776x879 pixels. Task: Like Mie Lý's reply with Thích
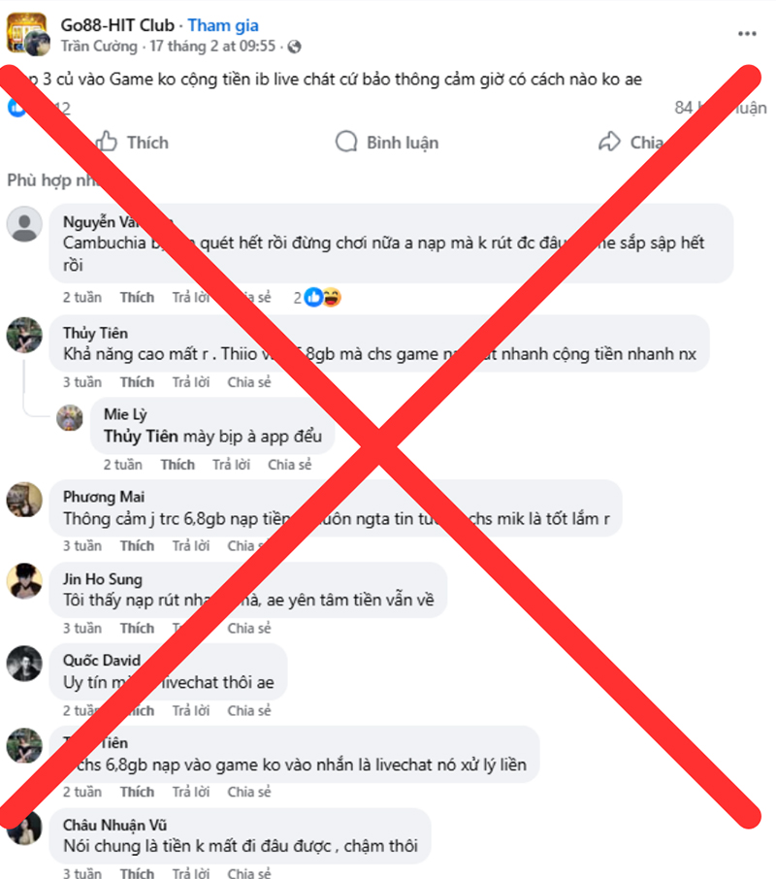click(x=178, y=465)
